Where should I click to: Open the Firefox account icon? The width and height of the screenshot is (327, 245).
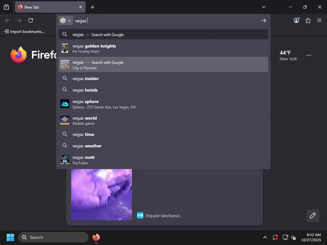point(296,20)
